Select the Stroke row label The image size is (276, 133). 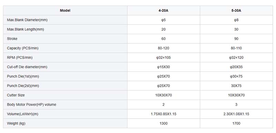(12, 39)
